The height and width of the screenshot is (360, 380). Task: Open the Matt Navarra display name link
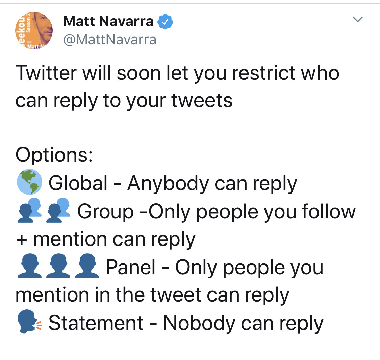point(108,22)
